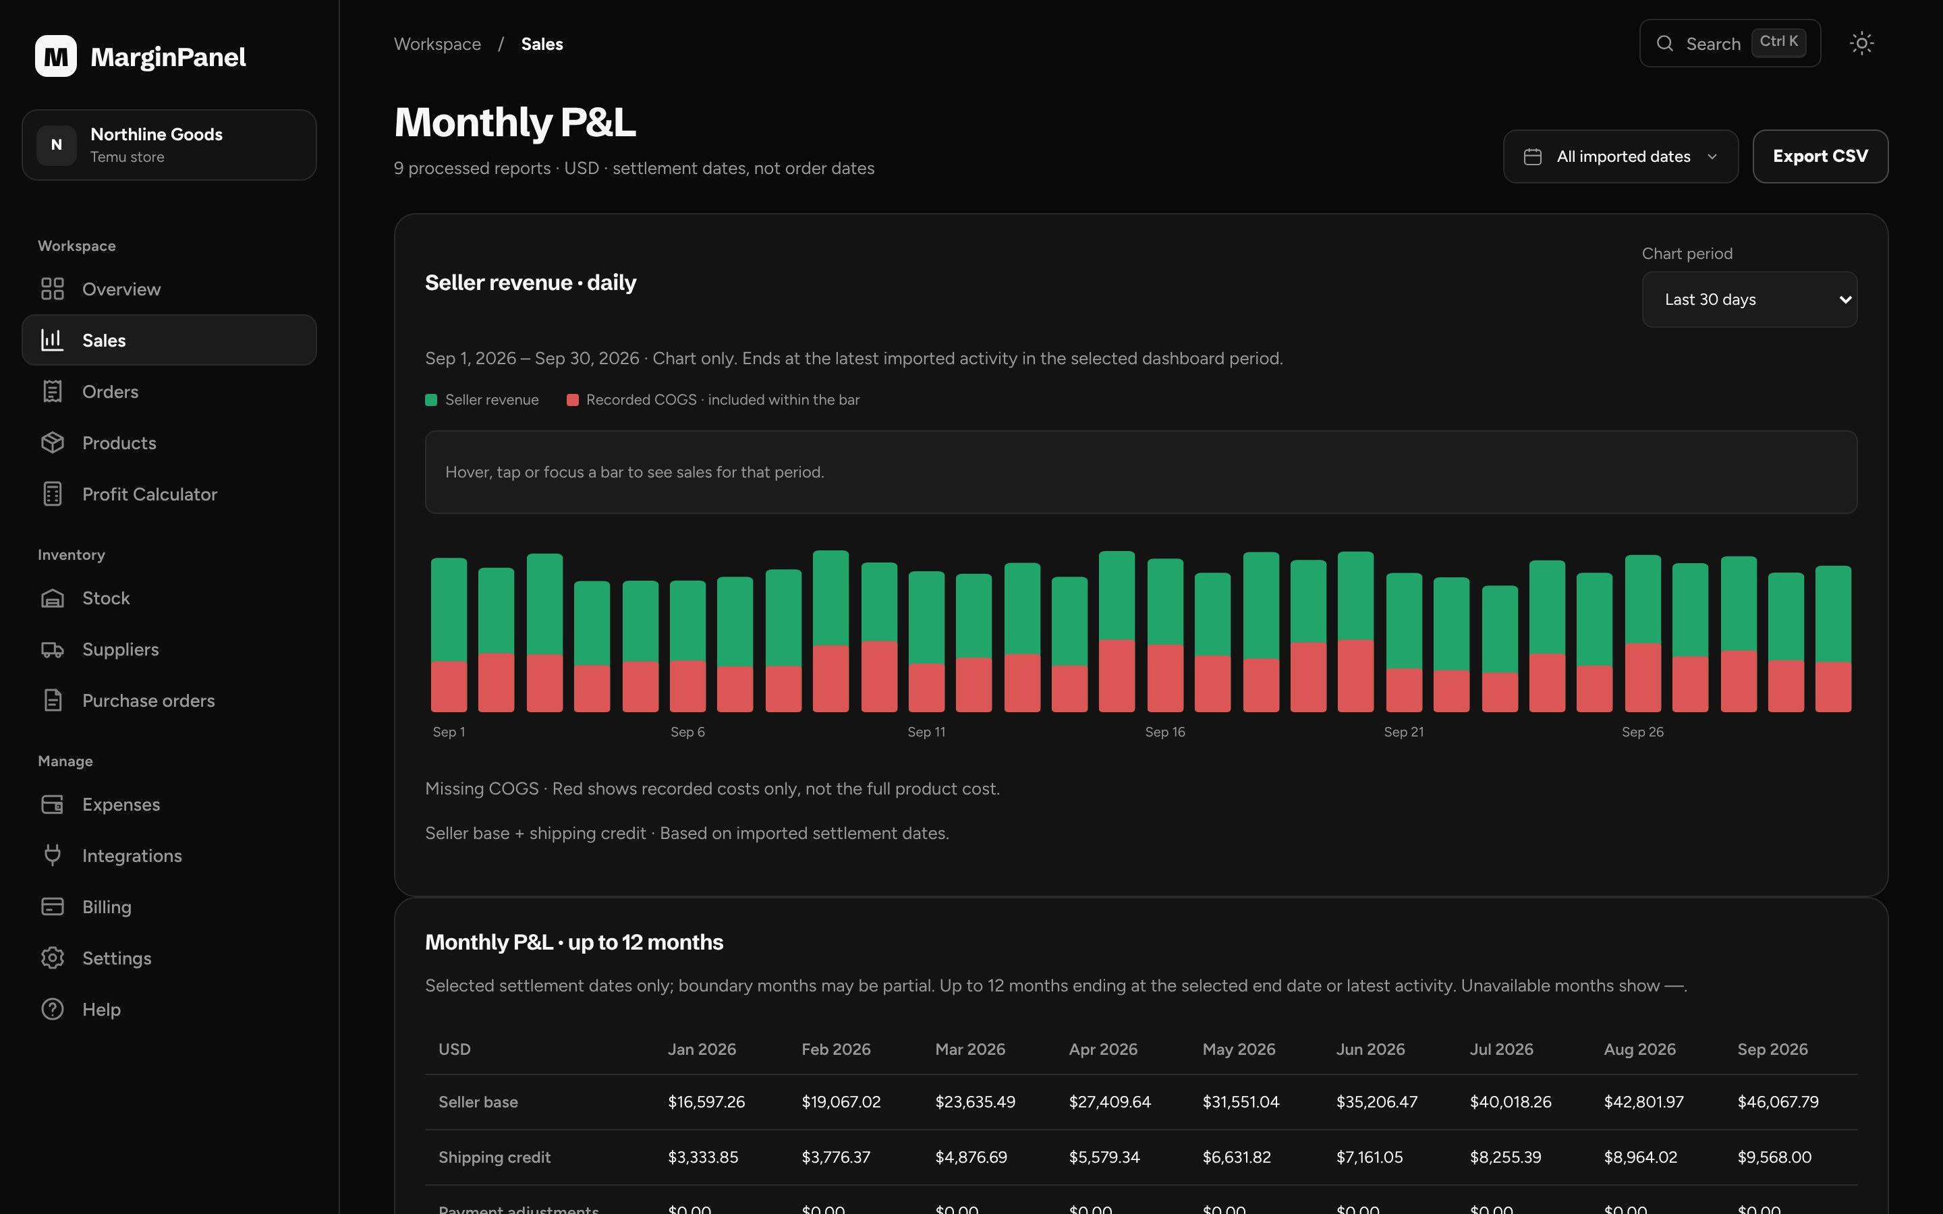This screenshot has width=1943, height=1214.
Task: Open the Profit Calculator icon
Action: 52,494
